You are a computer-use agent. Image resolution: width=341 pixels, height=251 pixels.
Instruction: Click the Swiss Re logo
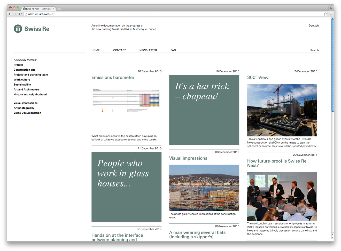(x=32, y=29)
